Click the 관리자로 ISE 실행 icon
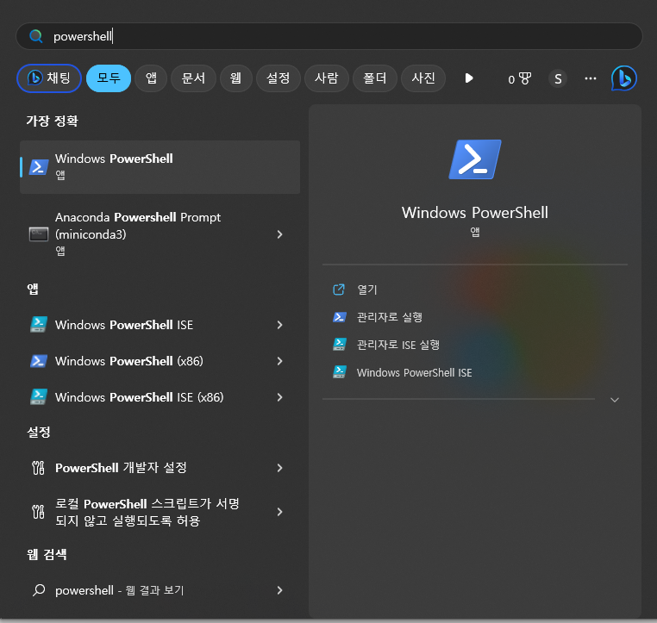 [339, 345]
